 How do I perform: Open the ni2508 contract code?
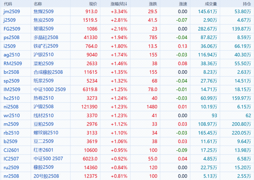pos(11,107)
